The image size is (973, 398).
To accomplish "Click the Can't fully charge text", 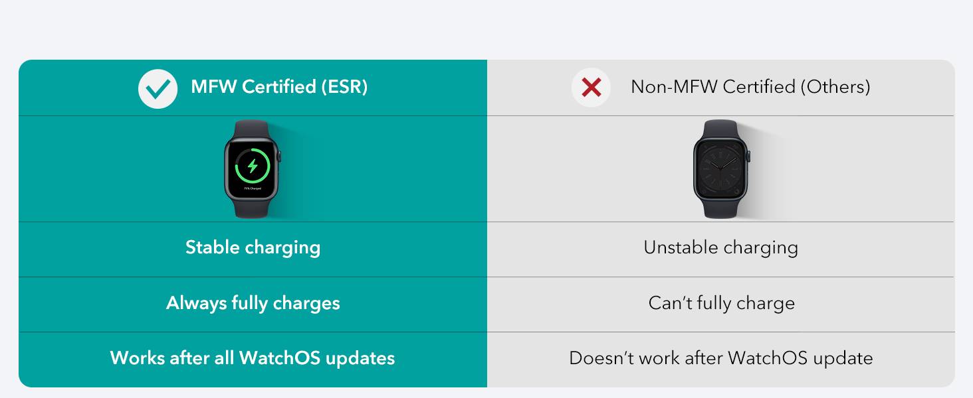I will [722, 303].
